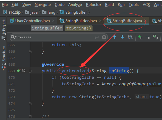The height and width of the screenshot is (120, 162).
Task: Collapse the fold marker on line 666
Action: [x=30, y=51]
